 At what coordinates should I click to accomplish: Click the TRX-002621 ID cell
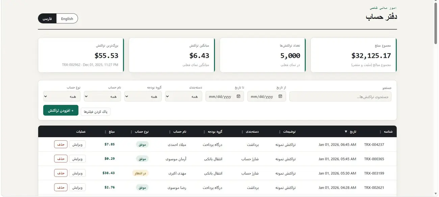pos(374,188)
